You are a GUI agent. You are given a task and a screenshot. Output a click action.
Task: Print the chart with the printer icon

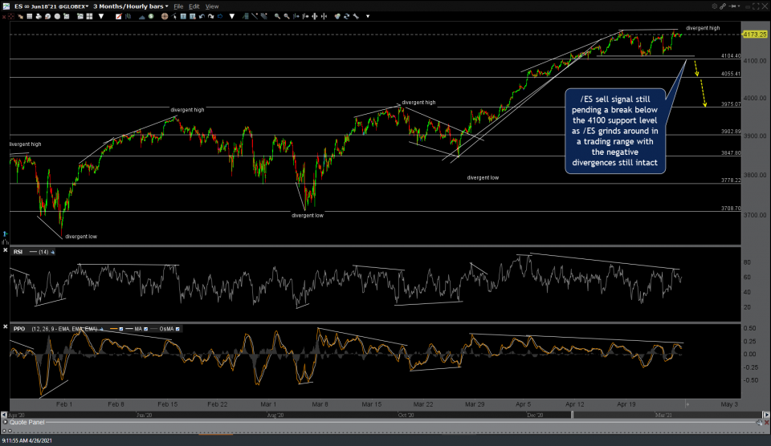click(x=39, y=16)
